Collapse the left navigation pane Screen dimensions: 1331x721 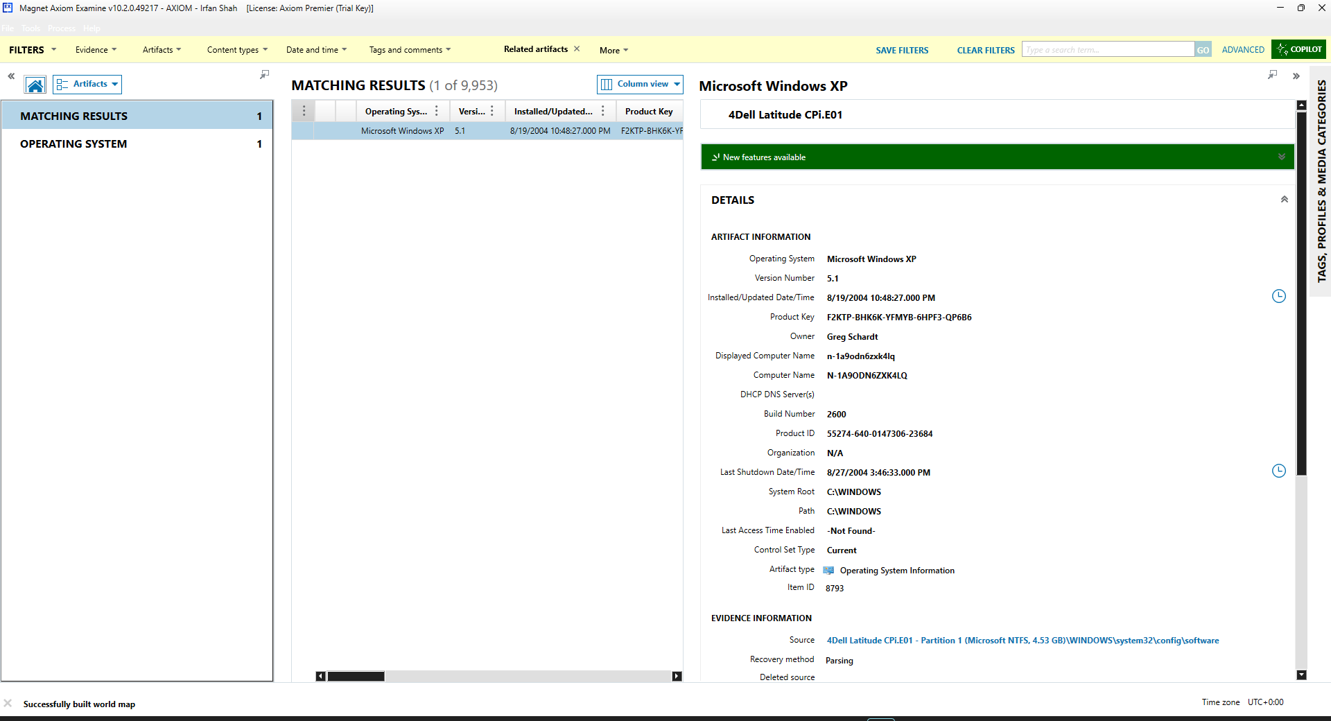point(11,76)
